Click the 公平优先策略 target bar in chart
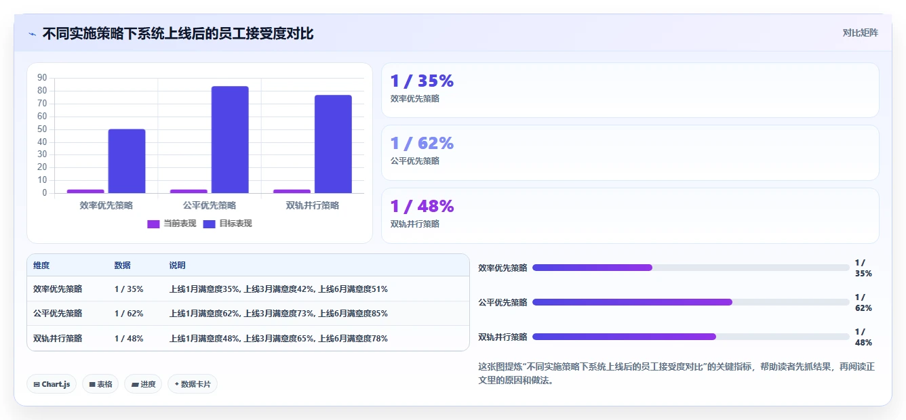The image size is (906, 420). coord(230,140)
